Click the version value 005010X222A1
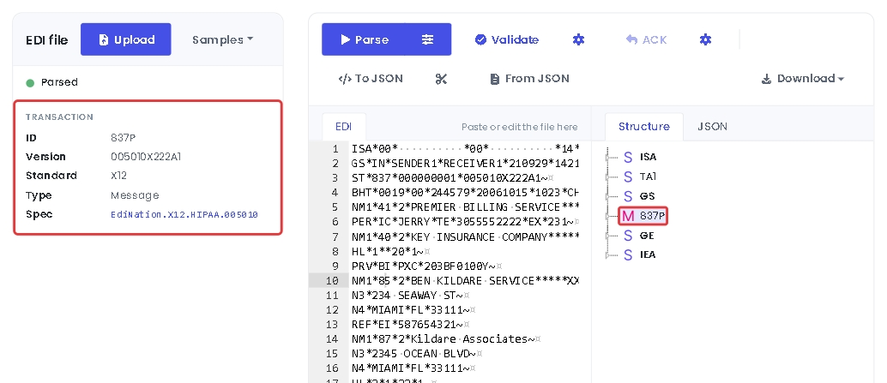 click(x=146, y=157)
